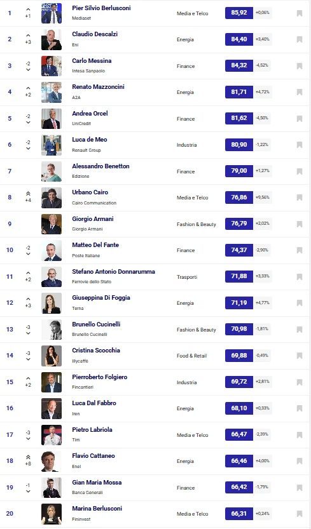311x529 pixels.
Task: Open Giuseppina Di Foggia name link
Action: click(x=101, y=298)
